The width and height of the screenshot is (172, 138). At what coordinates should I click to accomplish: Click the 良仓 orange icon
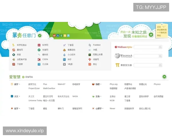(90, 64)
